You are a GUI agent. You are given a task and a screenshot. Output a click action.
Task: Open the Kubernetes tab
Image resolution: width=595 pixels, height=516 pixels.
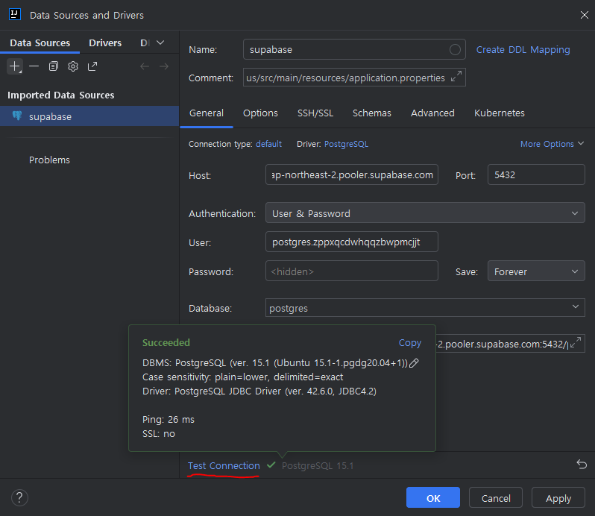click(x=500, y=113)
